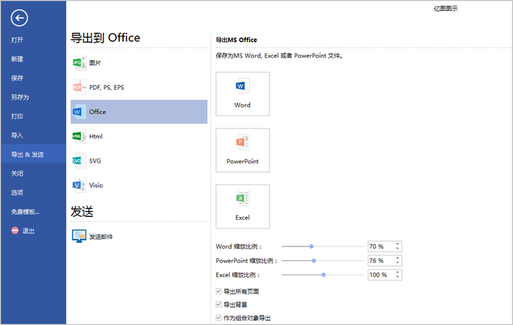Toggle 导出背景 checkbox
The width and height of the screenshot is (513, 325).
click(219, 305)
